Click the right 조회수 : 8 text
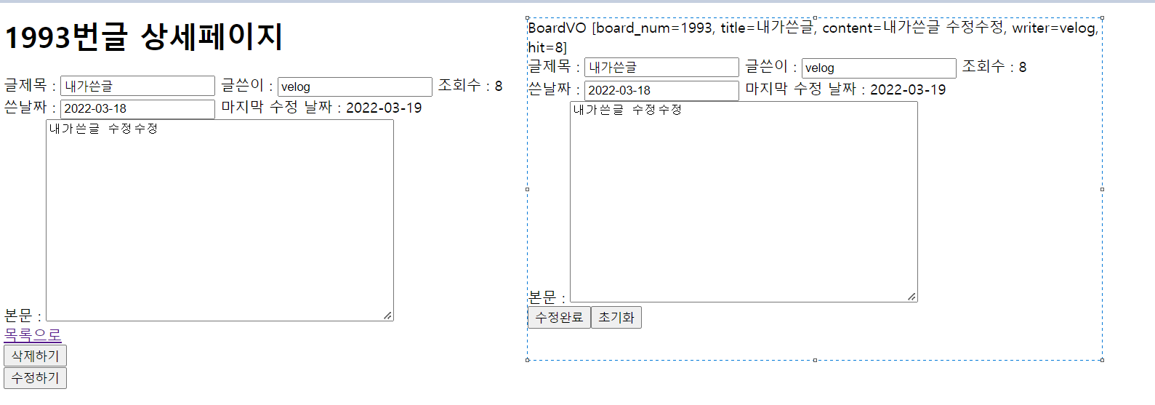Viewport: 1155px width, 405px height. [994, 67]
